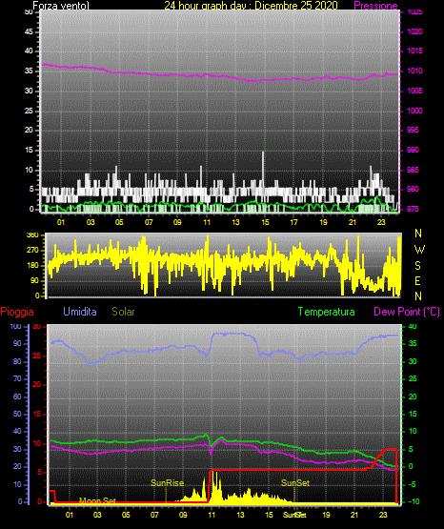The image size is (444, 529).
Task: Click the Pressione legend label
Action: pos(375,6)
